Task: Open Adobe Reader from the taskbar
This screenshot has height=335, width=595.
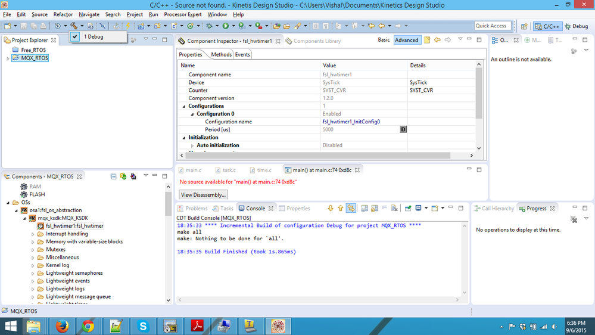Action: [x=197, y=326]
